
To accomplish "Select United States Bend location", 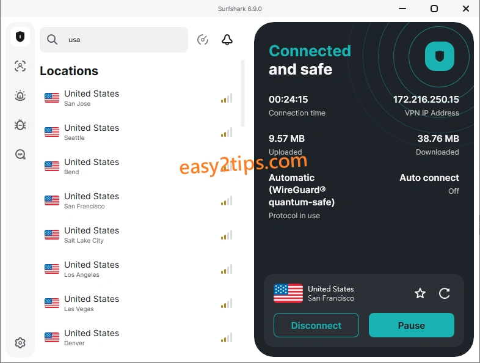I will [139, 166].
